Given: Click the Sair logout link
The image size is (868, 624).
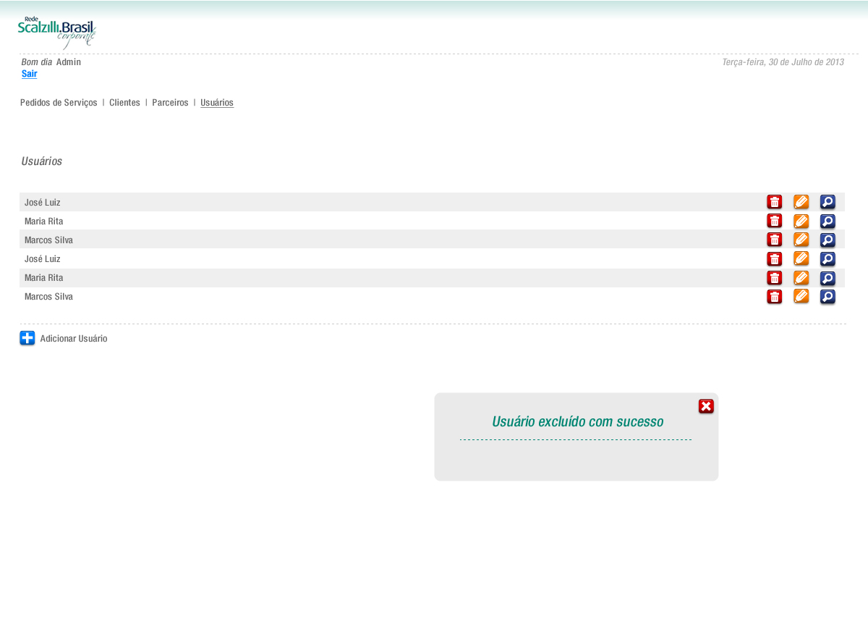Looking at the screenshot, I should (x=29, y=74).
